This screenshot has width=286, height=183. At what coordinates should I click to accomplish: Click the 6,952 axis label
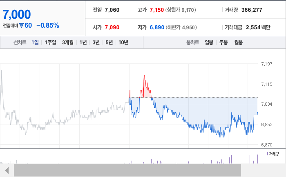[x=267, y=124]
